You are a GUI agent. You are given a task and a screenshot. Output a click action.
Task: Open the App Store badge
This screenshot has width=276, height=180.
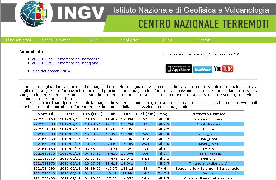[x=179, y=69]
